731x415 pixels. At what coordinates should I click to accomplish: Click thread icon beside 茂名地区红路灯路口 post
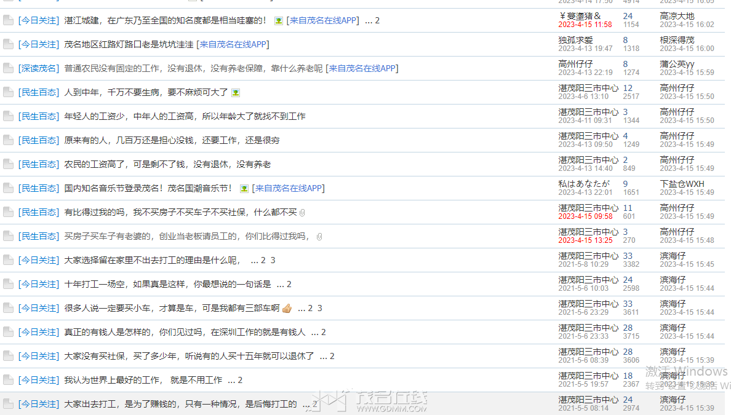pos(8,44)
